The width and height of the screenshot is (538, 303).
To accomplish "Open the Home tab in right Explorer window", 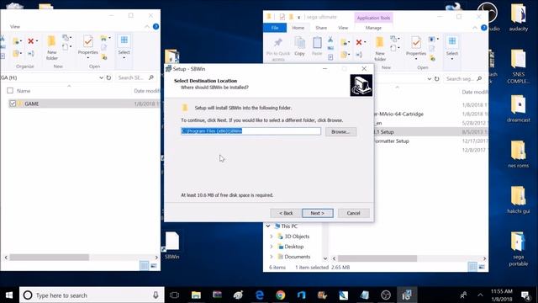I will click(x=298, y=28).
